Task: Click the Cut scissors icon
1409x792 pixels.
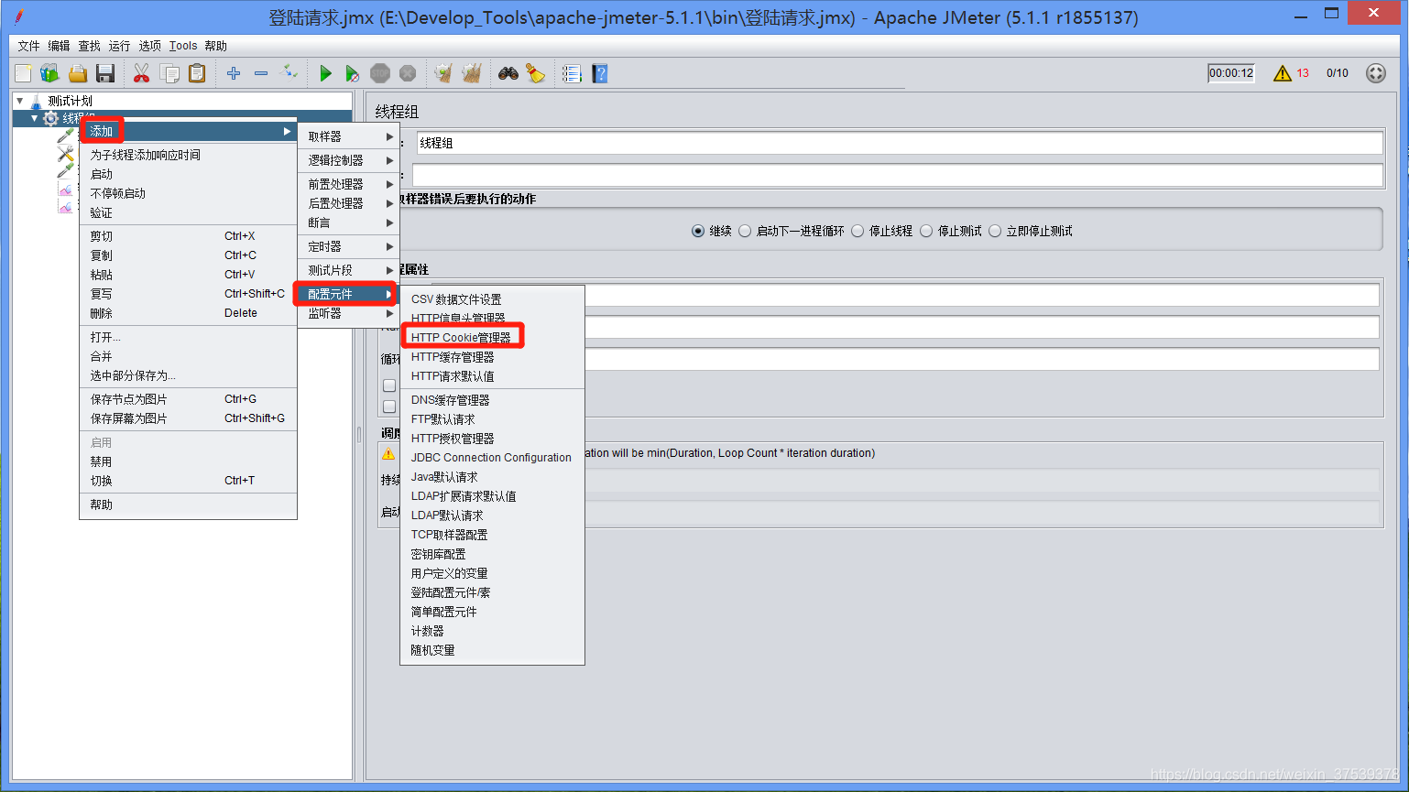Action: 141,73
